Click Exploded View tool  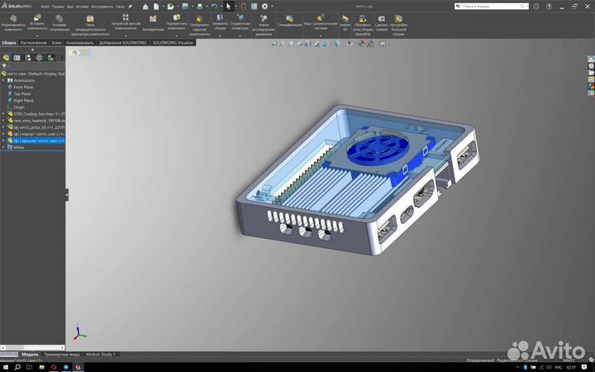point(321,22)
